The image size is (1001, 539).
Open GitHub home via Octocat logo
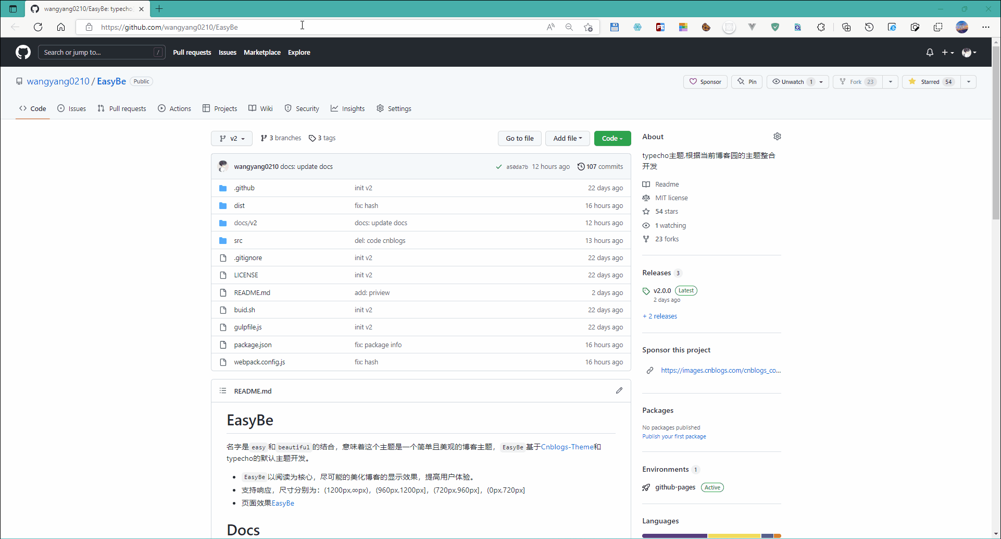[x=23, y=52]
